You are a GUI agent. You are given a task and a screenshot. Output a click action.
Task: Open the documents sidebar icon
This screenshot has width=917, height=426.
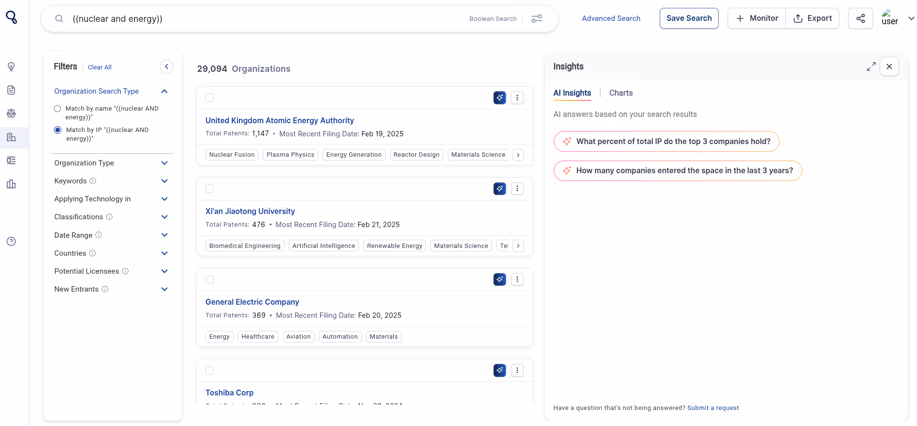point(11,90)
